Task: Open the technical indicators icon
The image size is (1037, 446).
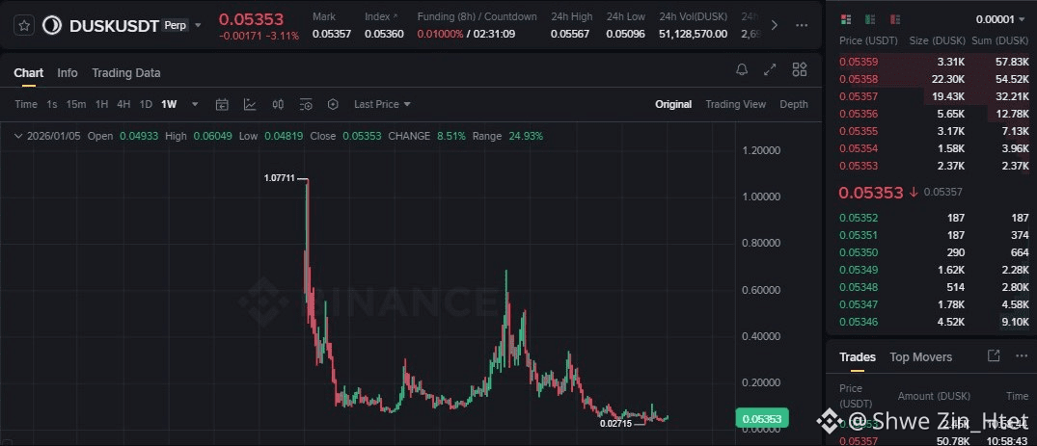Action: 250,104
